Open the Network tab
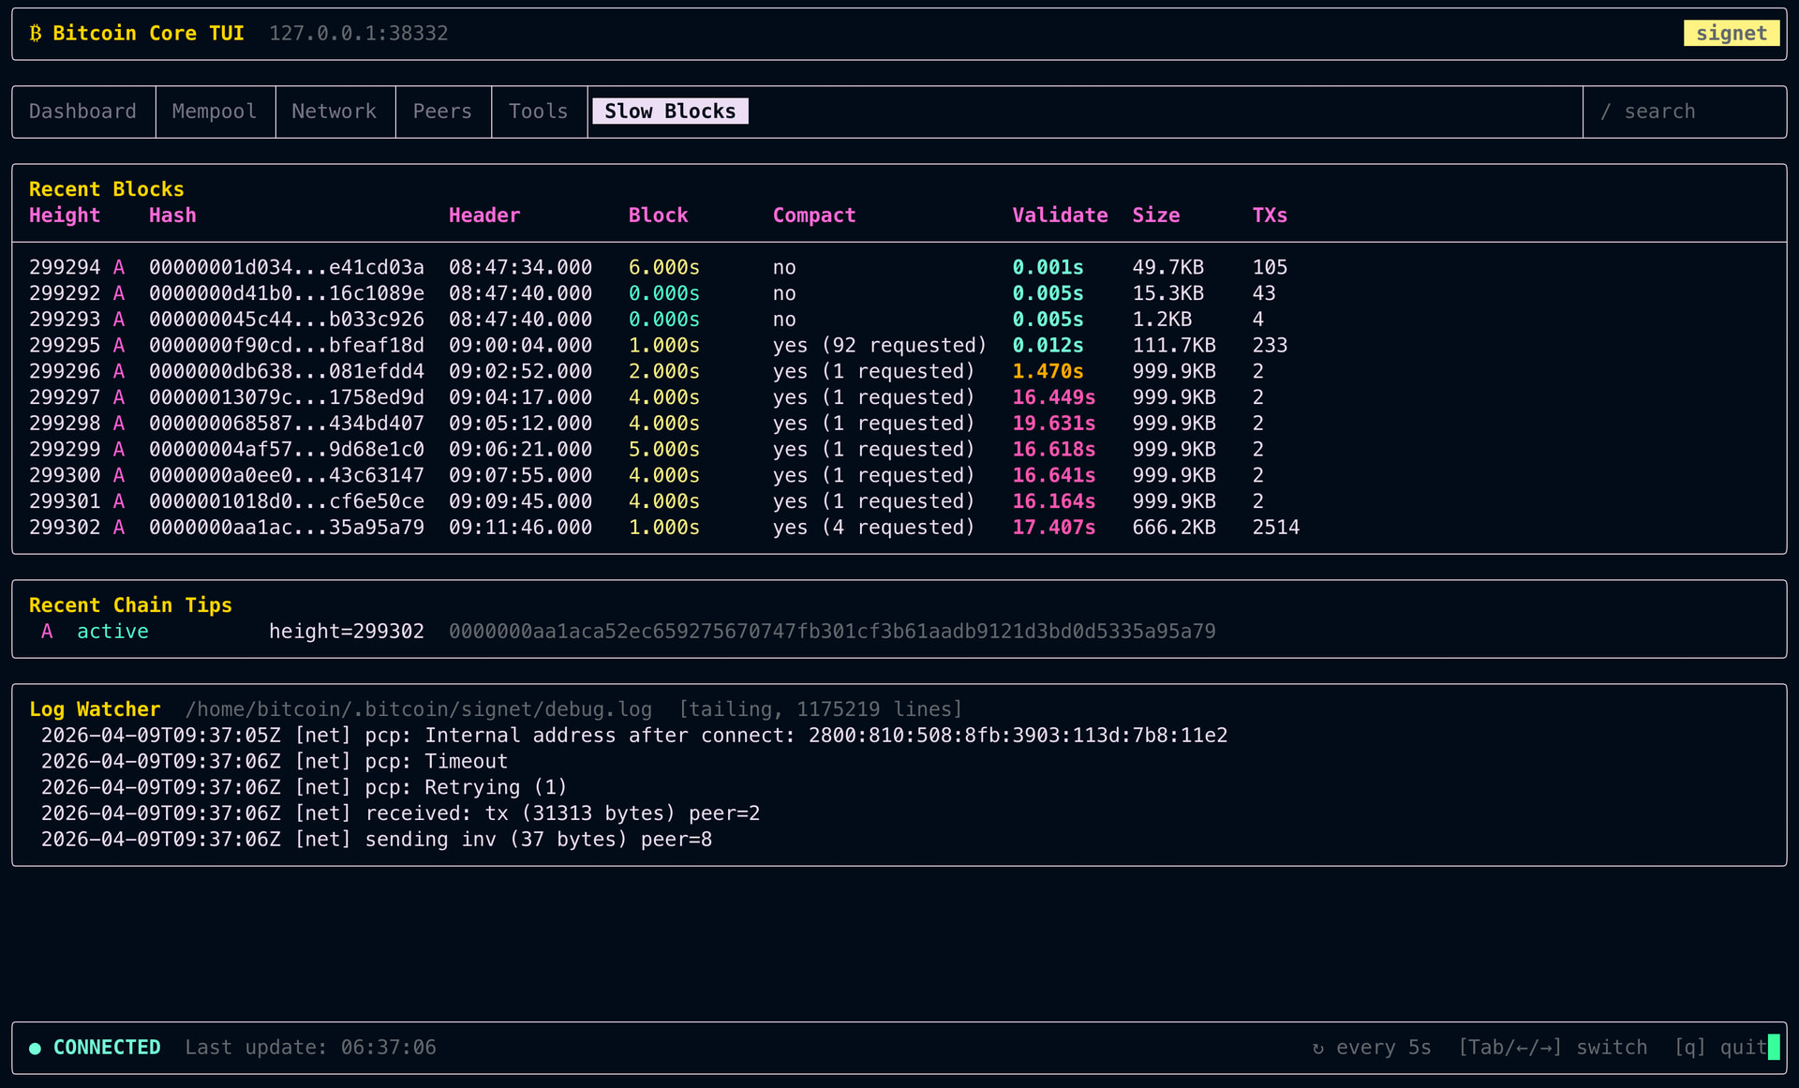 (x=335, y=112)
